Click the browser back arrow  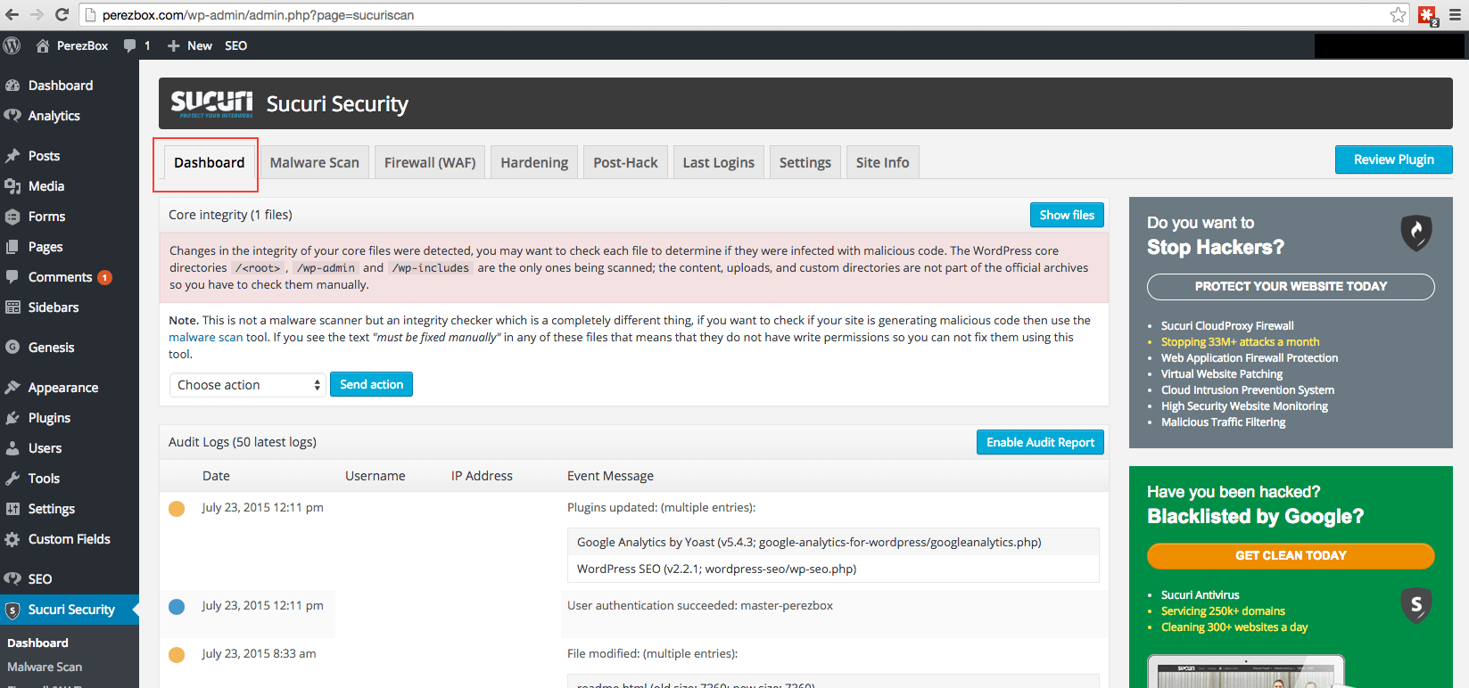[x=12, y=14]
